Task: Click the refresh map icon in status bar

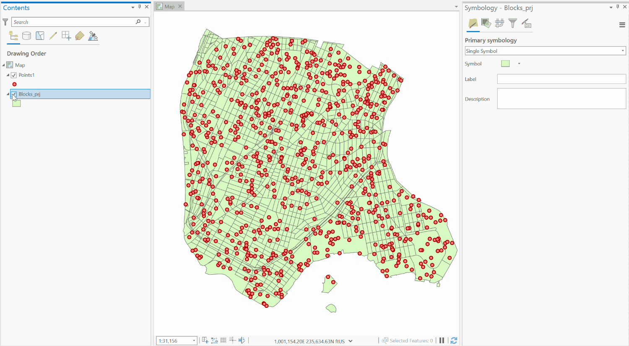Action: [x=454, y=341]
